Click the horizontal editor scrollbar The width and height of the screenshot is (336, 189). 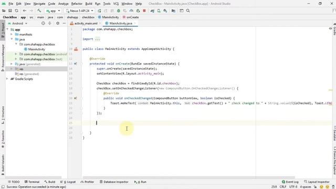pyautogui.click(x=188, y=177)
